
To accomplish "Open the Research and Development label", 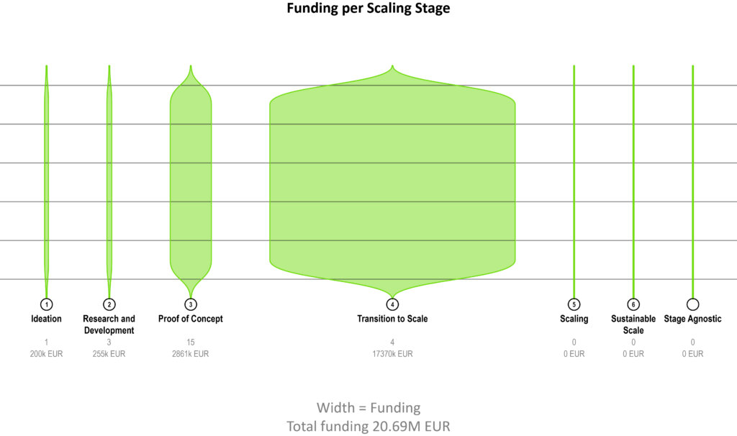I will click(109, 324).
